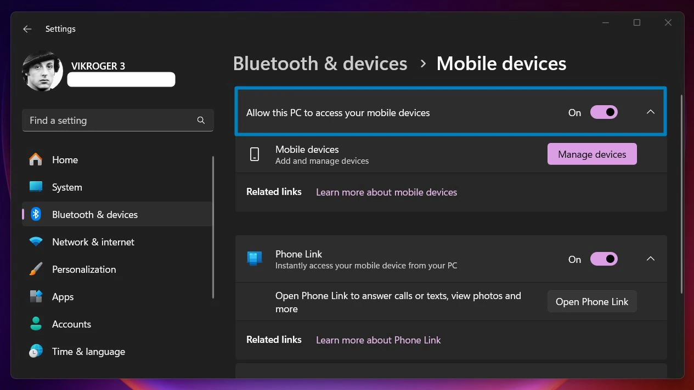Open System settings page
Image resolution: width=694 pixels, height=390 pixels.
[x=117, y=187]
